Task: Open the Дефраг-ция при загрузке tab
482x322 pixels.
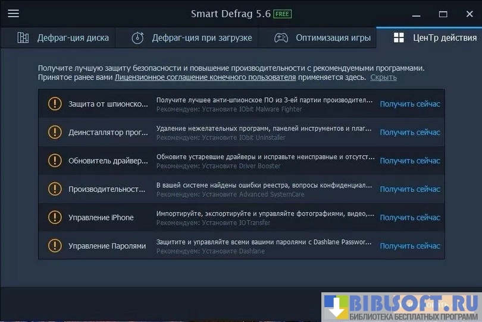Action: pos(192,38)
